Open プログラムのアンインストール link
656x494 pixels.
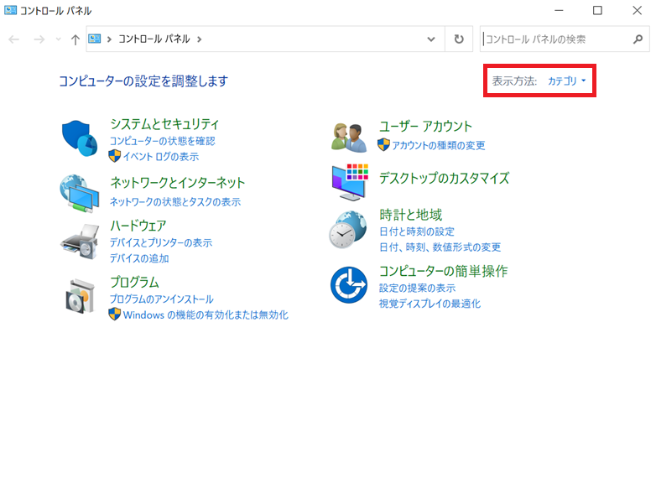161,299
